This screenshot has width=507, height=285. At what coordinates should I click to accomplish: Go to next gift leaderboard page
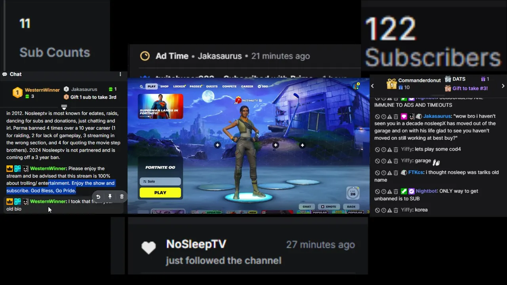coord(503,86)
